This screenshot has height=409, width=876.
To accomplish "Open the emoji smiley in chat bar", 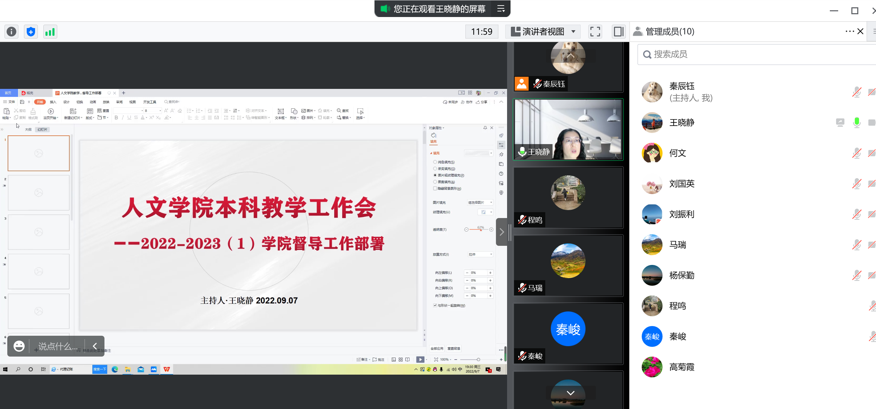I will [x=19, y=346].
